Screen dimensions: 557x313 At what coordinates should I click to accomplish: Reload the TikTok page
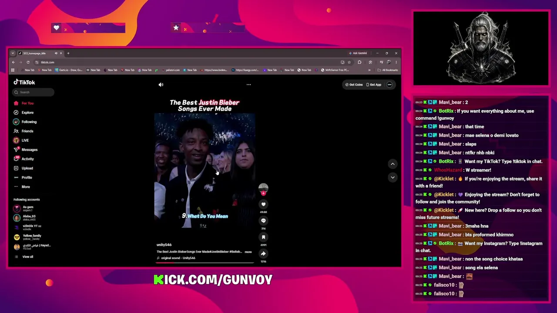tap(28, 63)
